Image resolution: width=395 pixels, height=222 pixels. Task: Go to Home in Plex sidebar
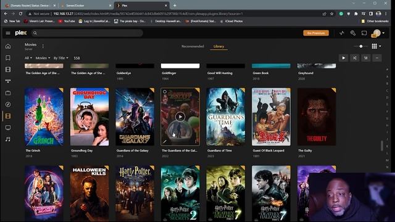8,46
